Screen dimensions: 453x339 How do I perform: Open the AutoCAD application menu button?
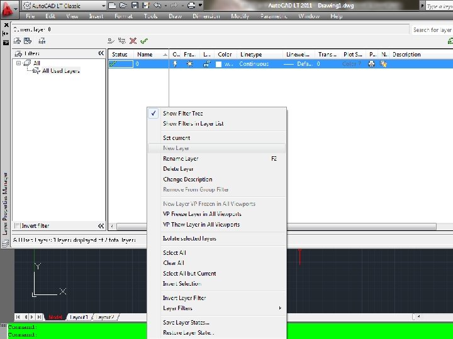[9, 9]
